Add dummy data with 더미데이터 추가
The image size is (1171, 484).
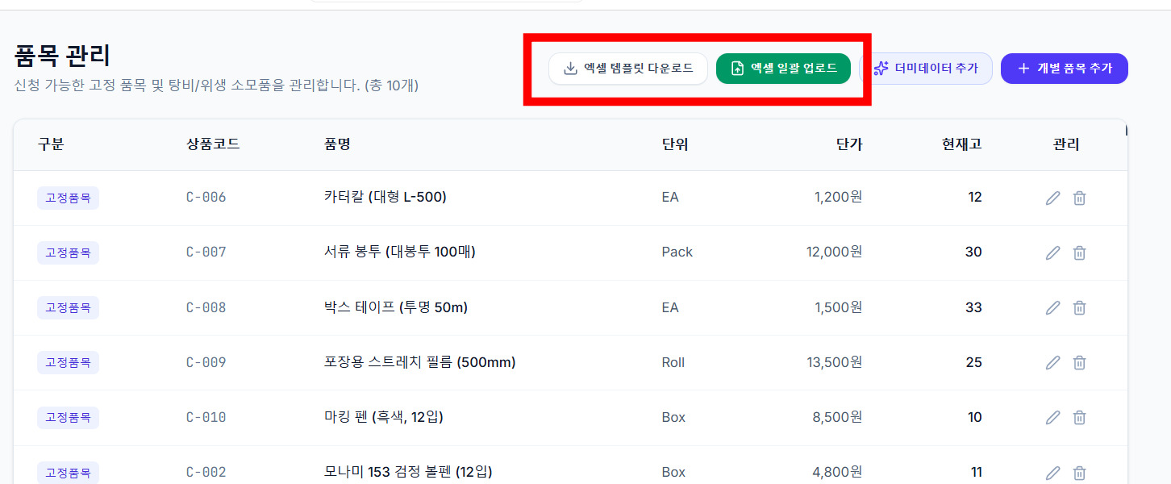click(926, 69)
